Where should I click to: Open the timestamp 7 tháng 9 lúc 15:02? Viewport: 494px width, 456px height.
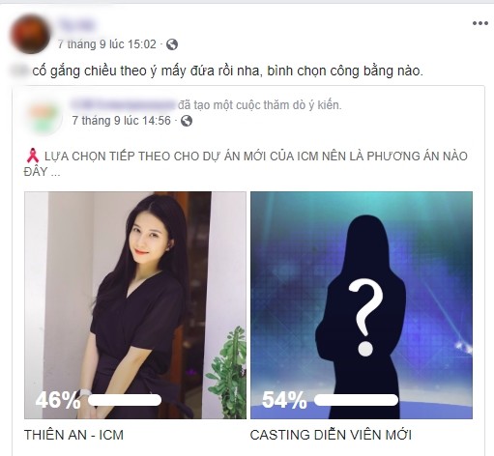(x=107, y=44)
